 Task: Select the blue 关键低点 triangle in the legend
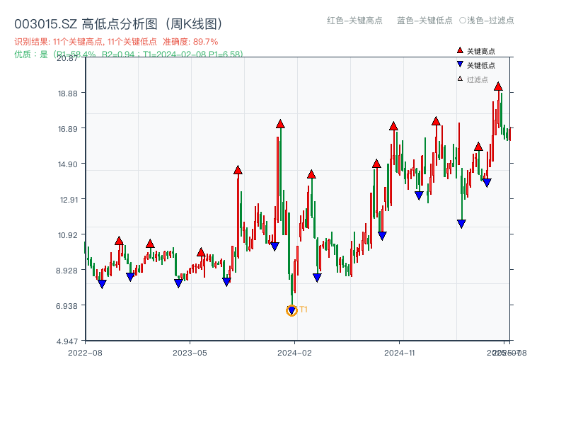tap(460, 64)
